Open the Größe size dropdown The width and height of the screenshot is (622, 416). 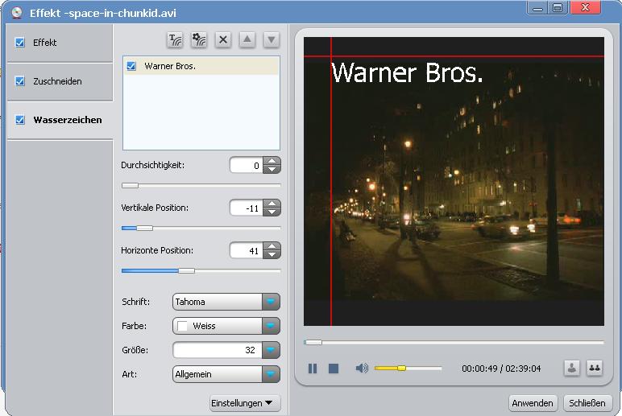[x=271, y=350]
